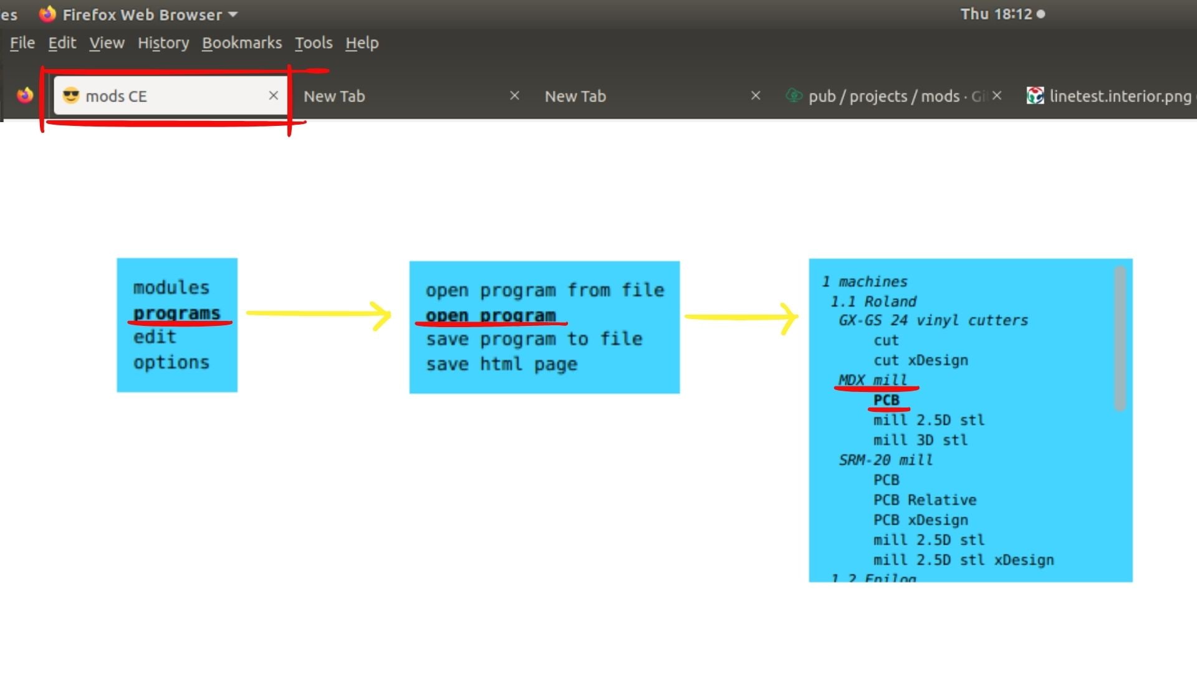Select PCB under MDX mill
Screen dimensions: 1197x673
coord(886,400)
